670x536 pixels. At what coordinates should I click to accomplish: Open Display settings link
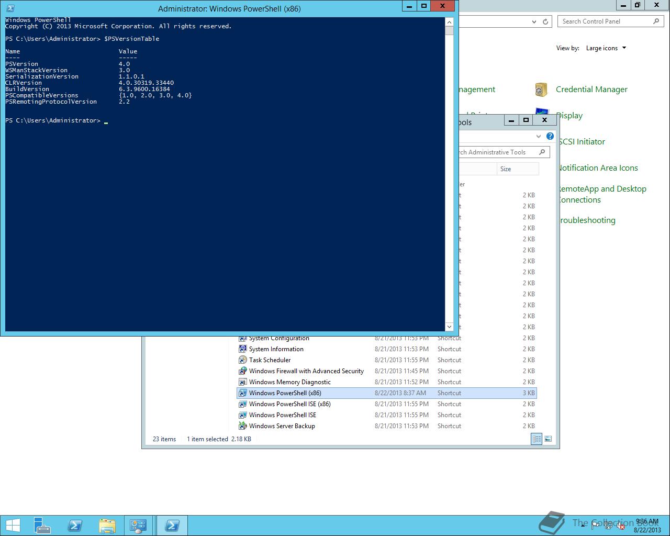569,116
